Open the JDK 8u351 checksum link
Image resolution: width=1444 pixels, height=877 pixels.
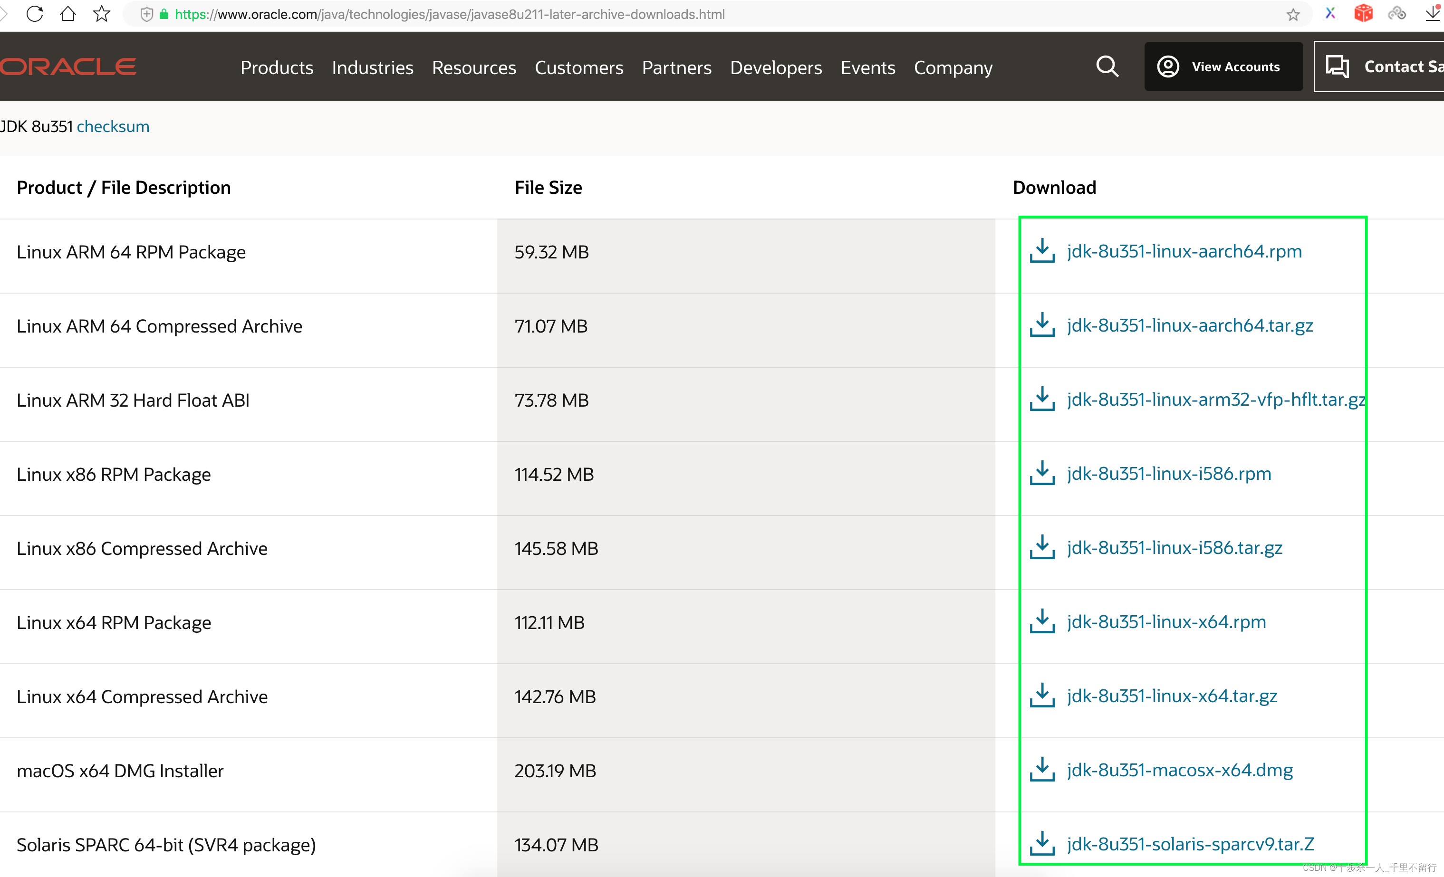coord(113,126)
